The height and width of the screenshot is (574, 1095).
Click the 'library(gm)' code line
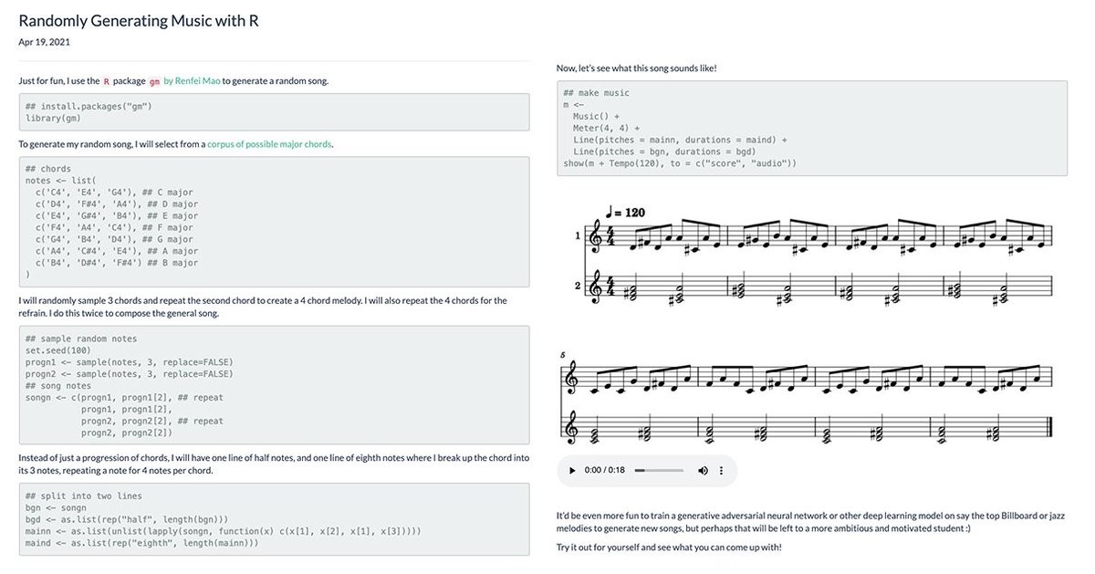[x=53, y=118]
